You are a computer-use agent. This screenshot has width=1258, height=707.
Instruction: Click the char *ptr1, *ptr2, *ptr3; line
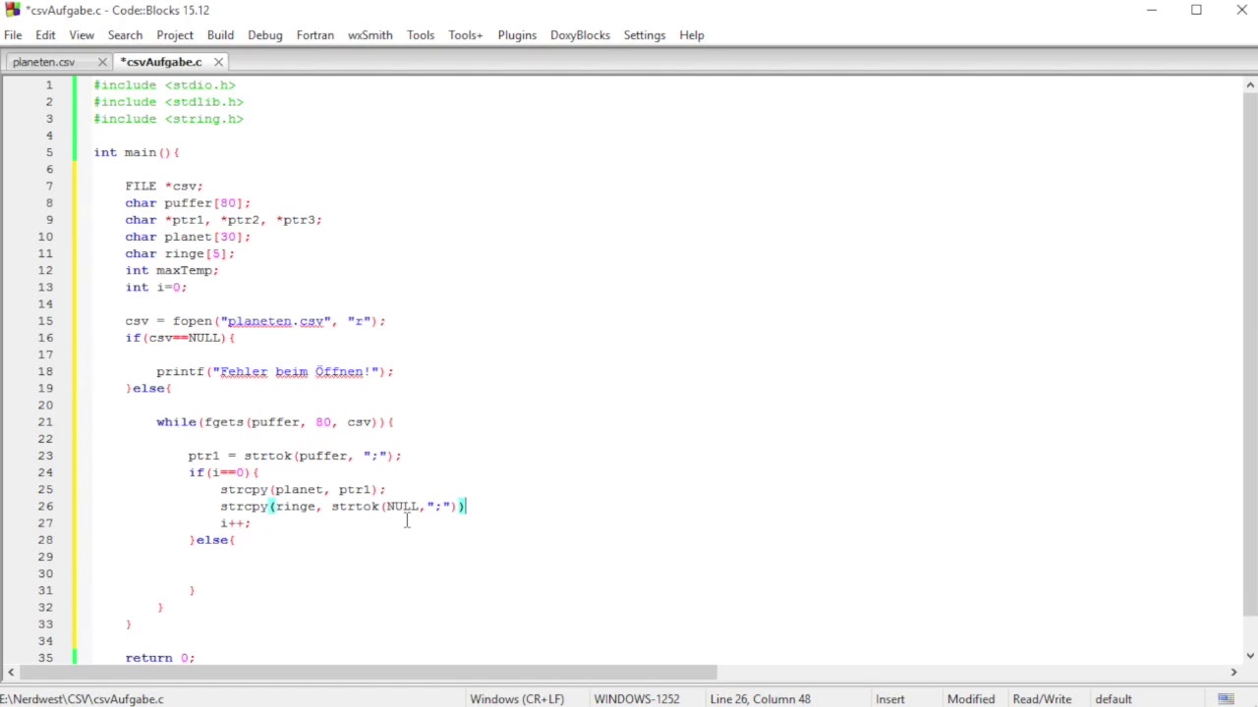(223, 220)
